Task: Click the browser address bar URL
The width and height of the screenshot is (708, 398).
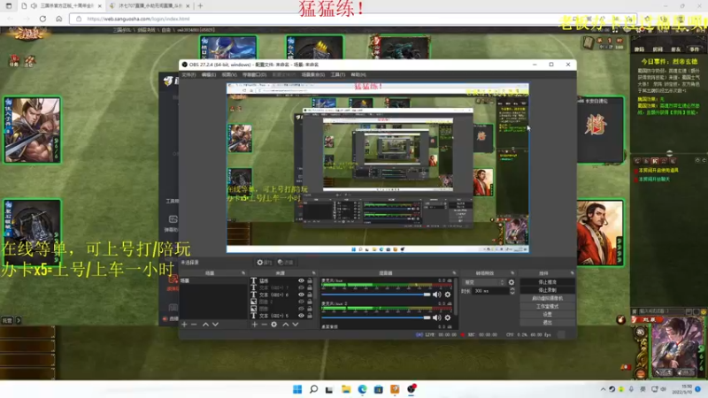Action: point(138,19)
